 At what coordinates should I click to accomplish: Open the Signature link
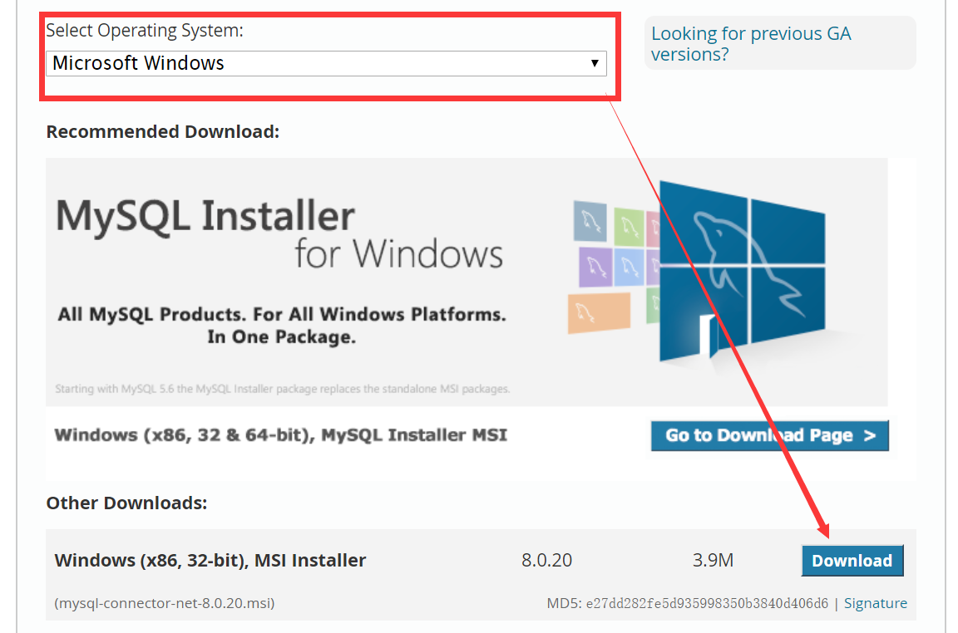[875, 603]
